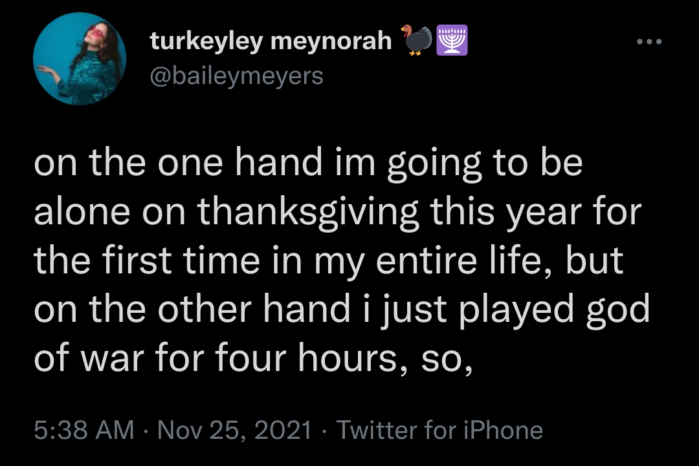Click the 5:38 AM timestamp
The height and width of the screenshot is (466, 699).
83,430
